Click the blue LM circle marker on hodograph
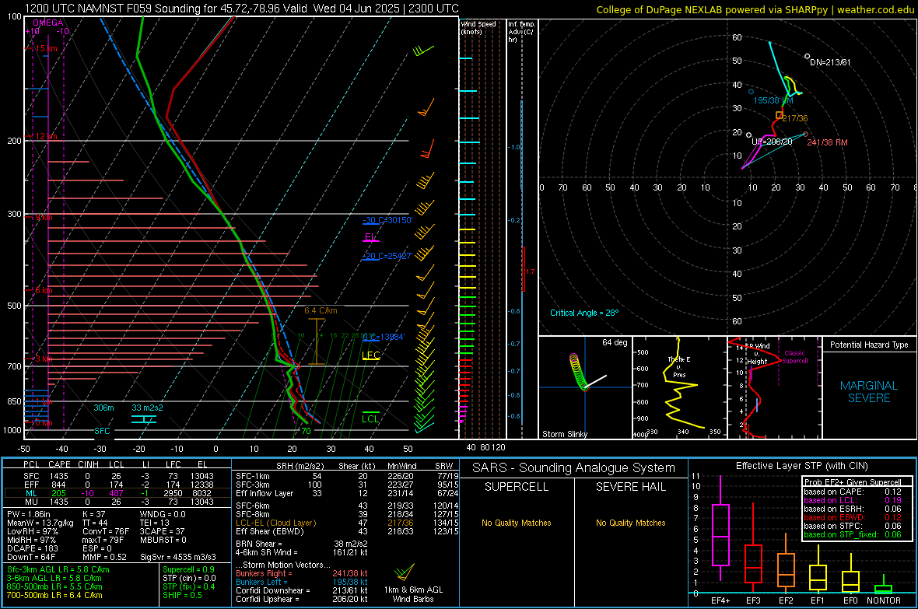This screenshot has height=609, width=918. [752, 91]
